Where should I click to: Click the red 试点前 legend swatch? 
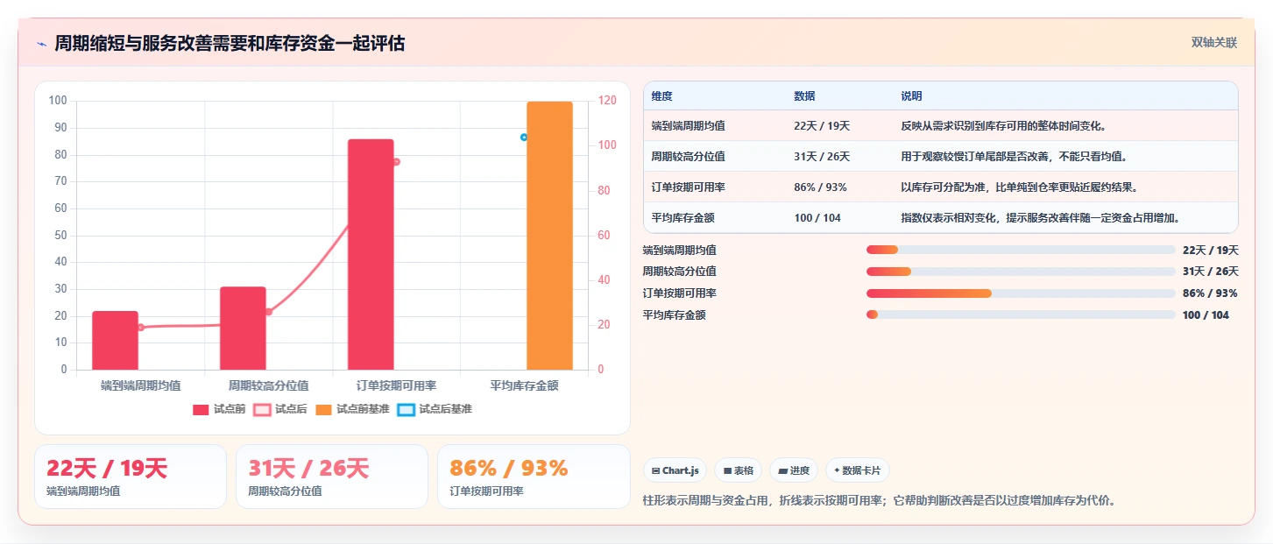coord(202,409)
